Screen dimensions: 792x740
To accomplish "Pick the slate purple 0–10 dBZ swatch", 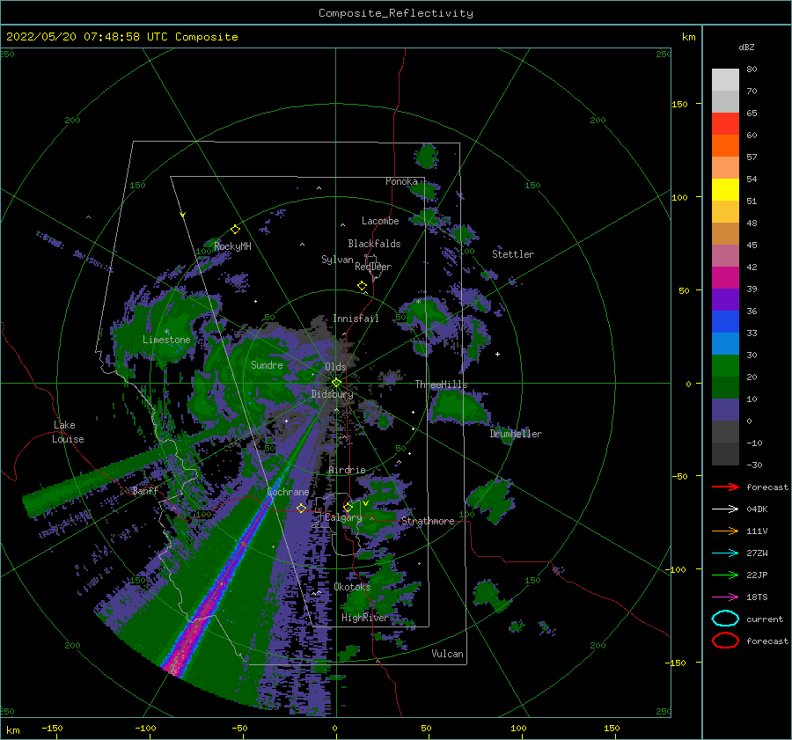I will pos(725,409).
